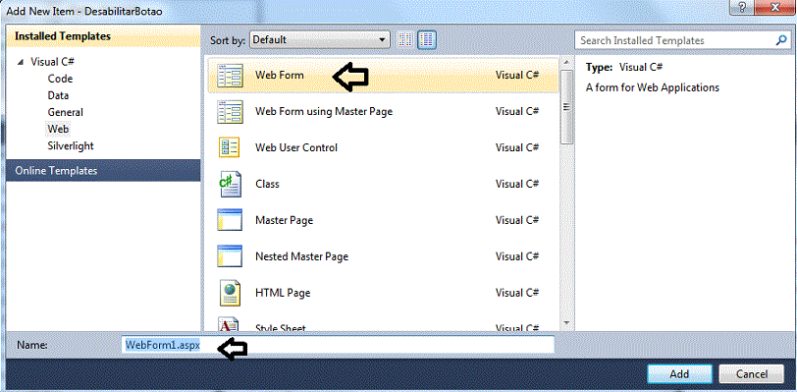
Task: Click the template list scrollbar thumb
Action: pyautogui.click(x=567, y=107)
